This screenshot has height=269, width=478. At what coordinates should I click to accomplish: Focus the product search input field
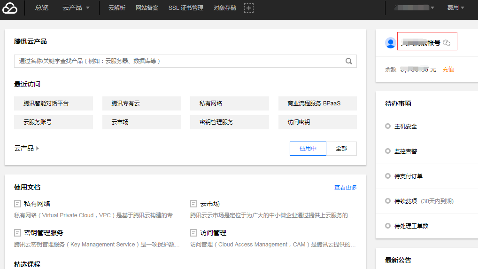pos(185,61)
